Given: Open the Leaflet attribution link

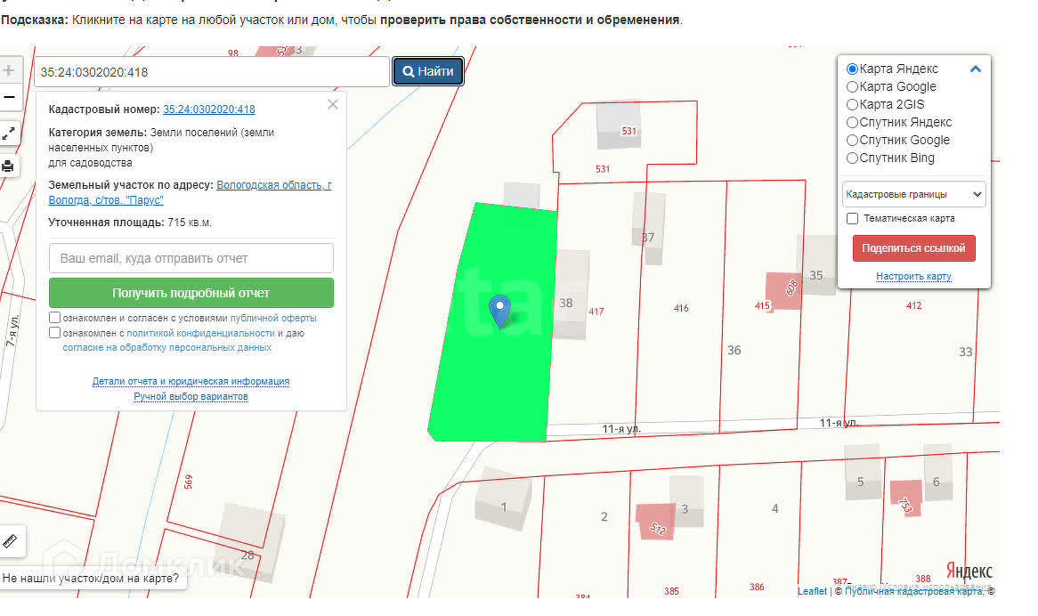Looking at the screenshot, I should point(812,591).
